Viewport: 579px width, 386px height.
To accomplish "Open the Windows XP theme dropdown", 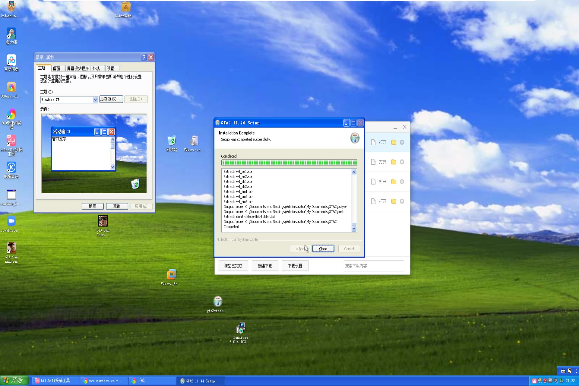I will tap(95, 100).
